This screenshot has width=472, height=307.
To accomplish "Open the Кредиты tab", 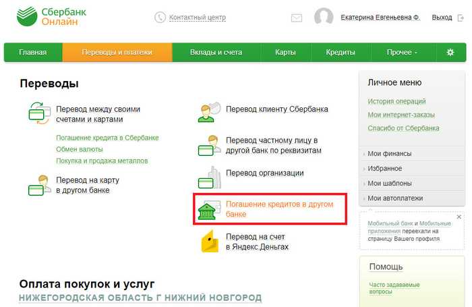I will (x=341, y=52).
